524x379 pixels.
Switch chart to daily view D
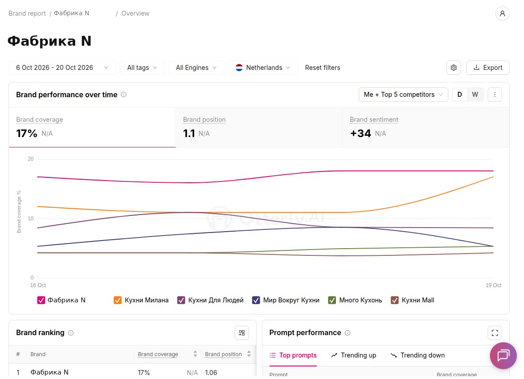[x=460, y=95]
